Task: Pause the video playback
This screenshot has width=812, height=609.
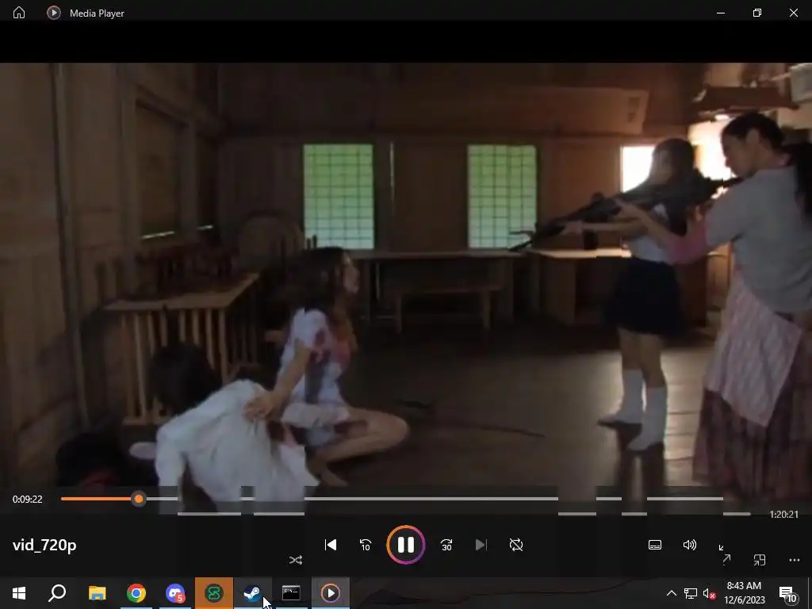Action: 405,545
